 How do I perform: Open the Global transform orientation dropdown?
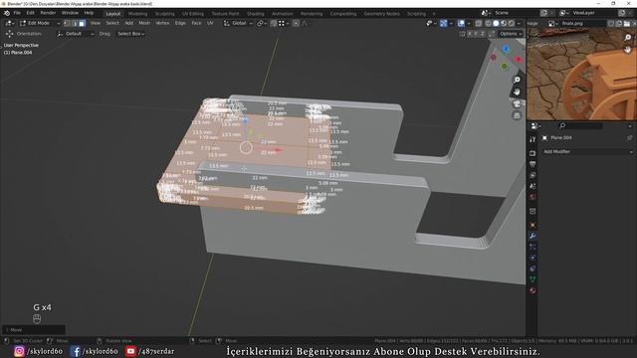pos(238,23)
